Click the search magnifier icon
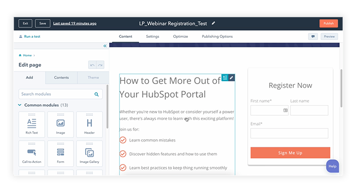This screenshot has width=356, height=192. (x=96, y=94)
